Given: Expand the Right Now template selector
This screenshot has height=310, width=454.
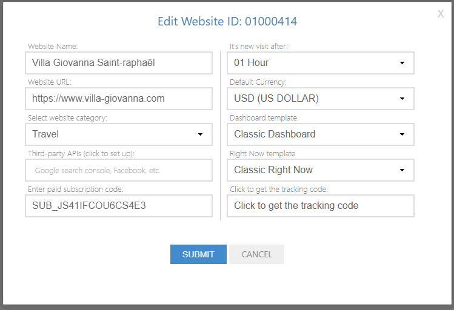Looking at the screenshot, I should point(321,170).
